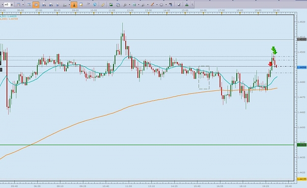
Task: Click the window layout icon left of the orange-highlighted panel icon
Action: (29, 5)
